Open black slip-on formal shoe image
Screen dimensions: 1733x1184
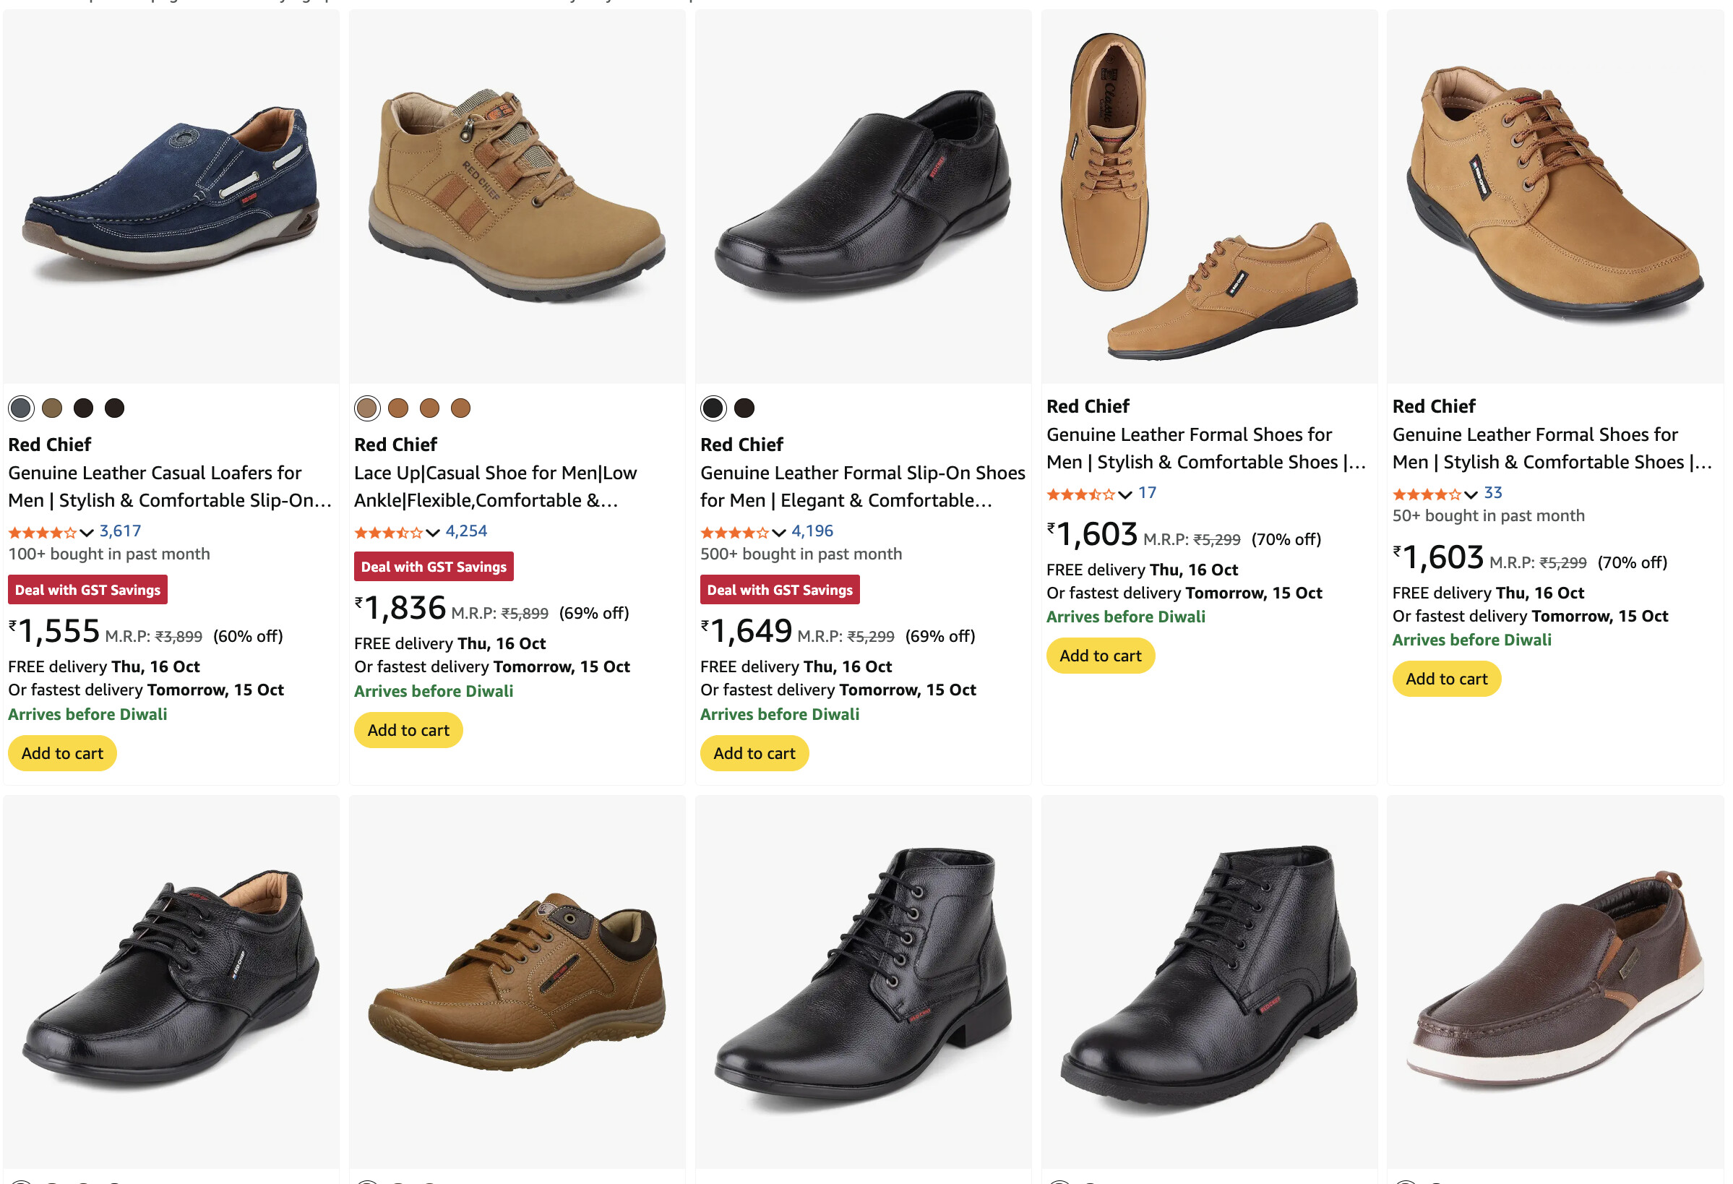coord(863,195)
